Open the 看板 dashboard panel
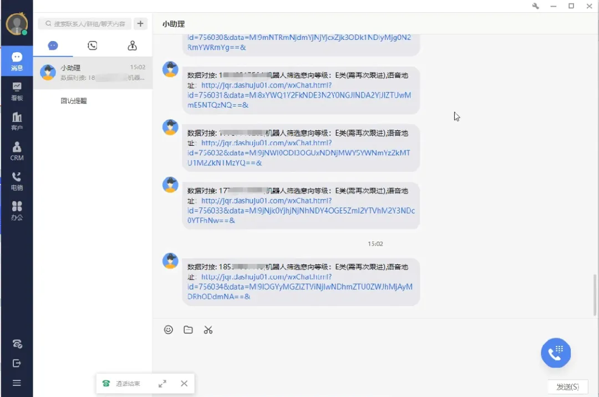Screen dimensions: 599x397 [x=17, y=90]
